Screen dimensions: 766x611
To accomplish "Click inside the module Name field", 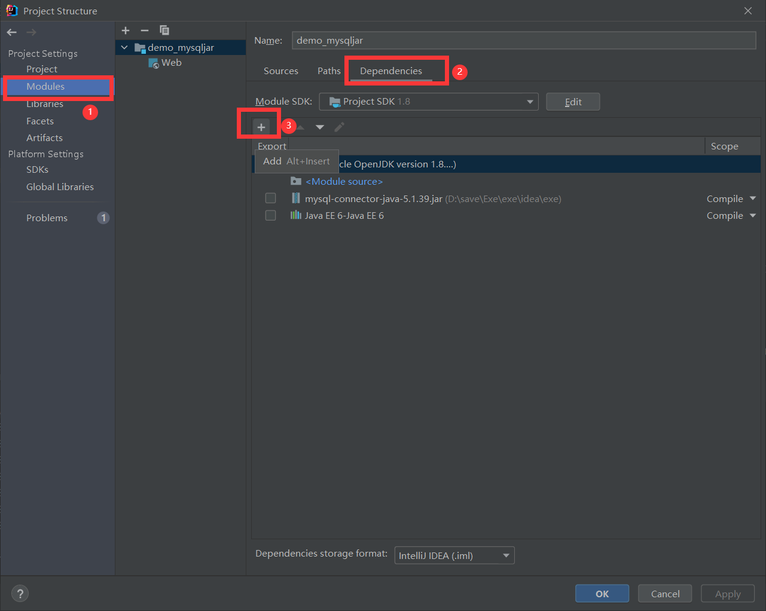I will [524, 40].
